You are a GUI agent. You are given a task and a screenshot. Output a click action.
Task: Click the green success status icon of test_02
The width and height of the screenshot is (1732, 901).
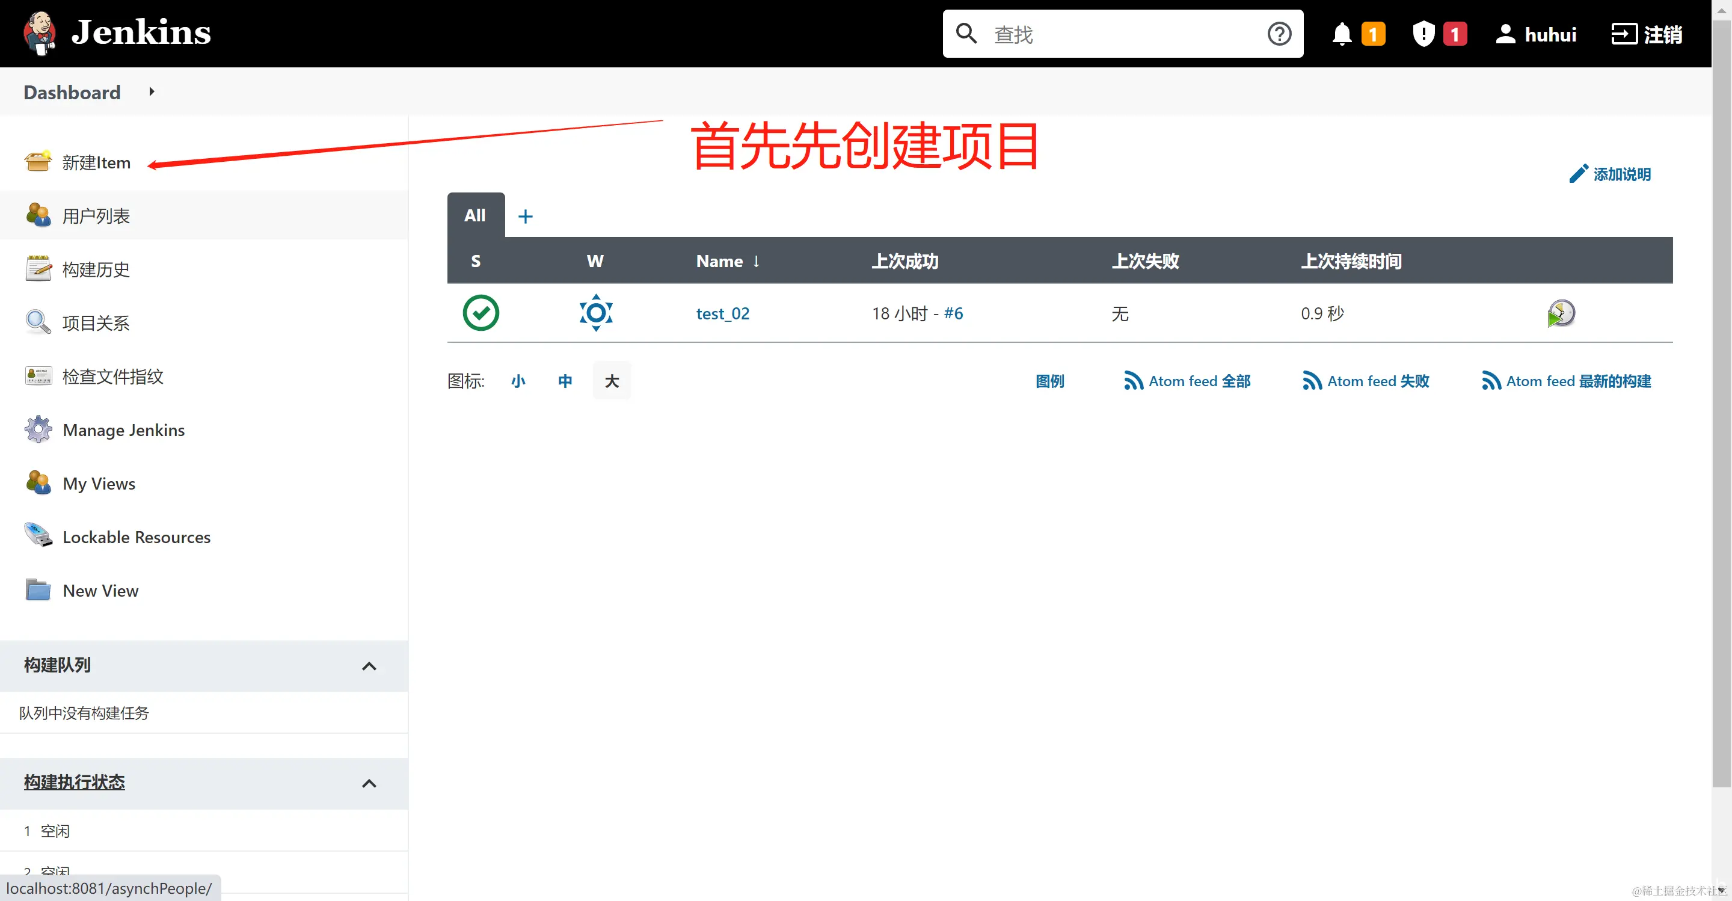(480, 313)
